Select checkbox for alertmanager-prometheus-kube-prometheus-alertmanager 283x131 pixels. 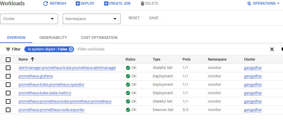tap(8, 68)
